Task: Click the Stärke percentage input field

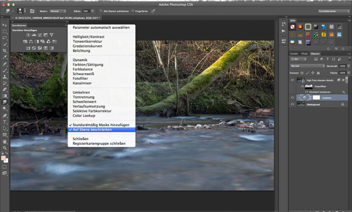Action: 85,11
